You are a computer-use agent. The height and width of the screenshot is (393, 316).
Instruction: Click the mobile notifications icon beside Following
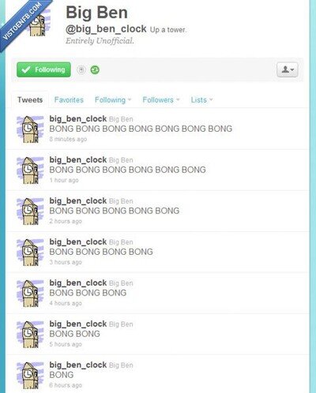point(81,69)
